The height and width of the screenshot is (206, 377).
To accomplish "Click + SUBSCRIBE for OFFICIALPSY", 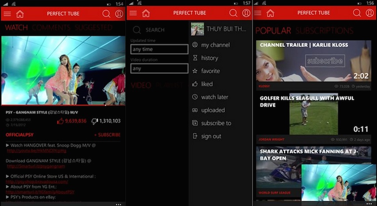I will [x=107, y=135].
